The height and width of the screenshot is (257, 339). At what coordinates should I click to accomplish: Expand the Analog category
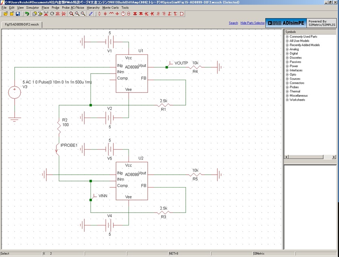[287, 49]
